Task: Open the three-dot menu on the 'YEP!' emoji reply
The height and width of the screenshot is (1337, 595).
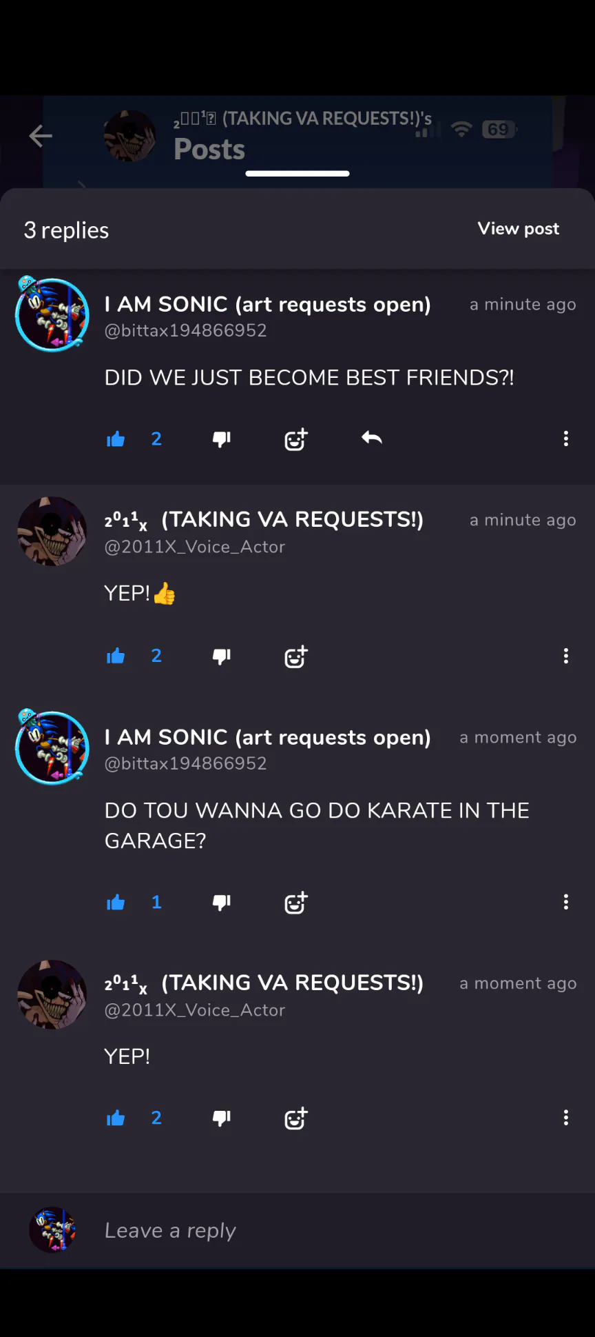Action: pyautogui.click(x=566, y=656)
